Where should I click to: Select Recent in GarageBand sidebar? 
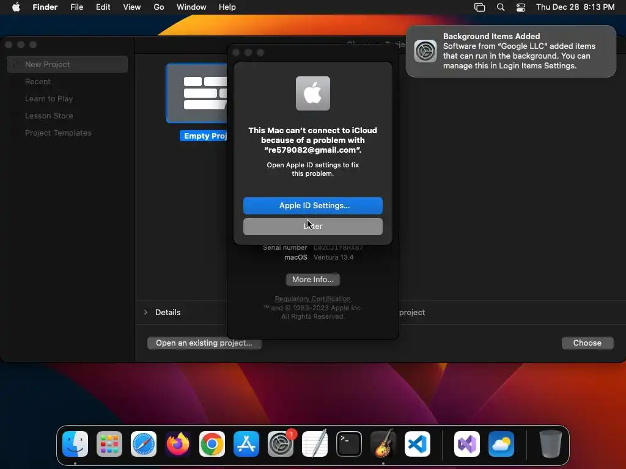tap(38, 81)
